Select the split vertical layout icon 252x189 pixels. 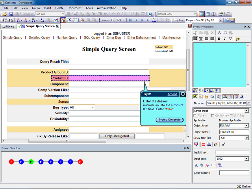[213, 14]
